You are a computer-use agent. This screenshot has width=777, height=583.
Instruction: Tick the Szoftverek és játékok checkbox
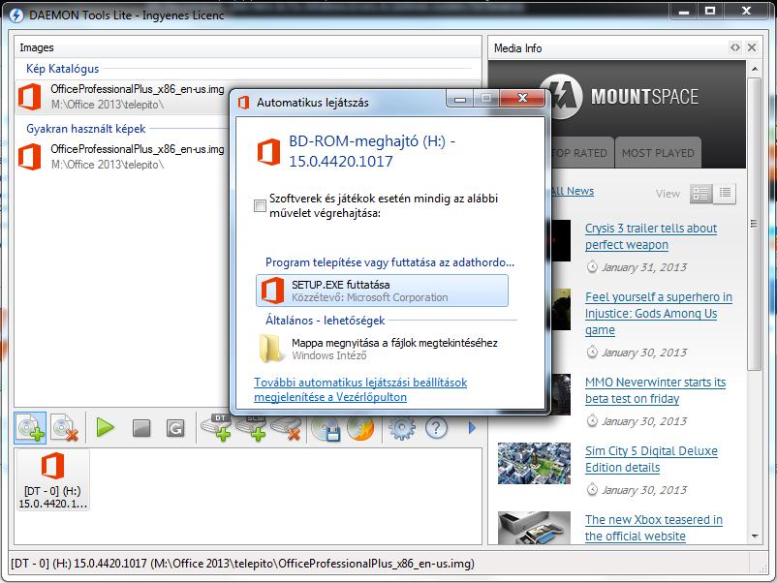[260, 205]
